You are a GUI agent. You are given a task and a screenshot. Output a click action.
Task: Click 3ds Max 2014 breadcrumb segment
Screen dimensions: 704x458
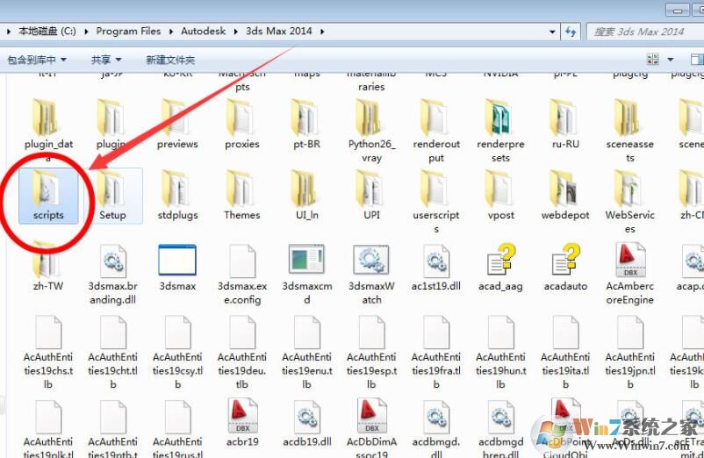click(279, 31)
